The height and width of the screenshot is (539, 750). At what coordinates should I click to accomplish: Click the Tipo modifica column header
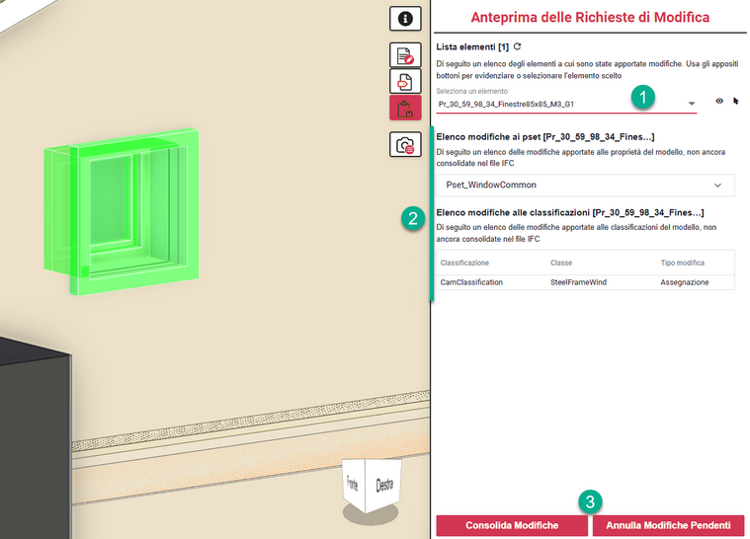click(x=682, y=263)
